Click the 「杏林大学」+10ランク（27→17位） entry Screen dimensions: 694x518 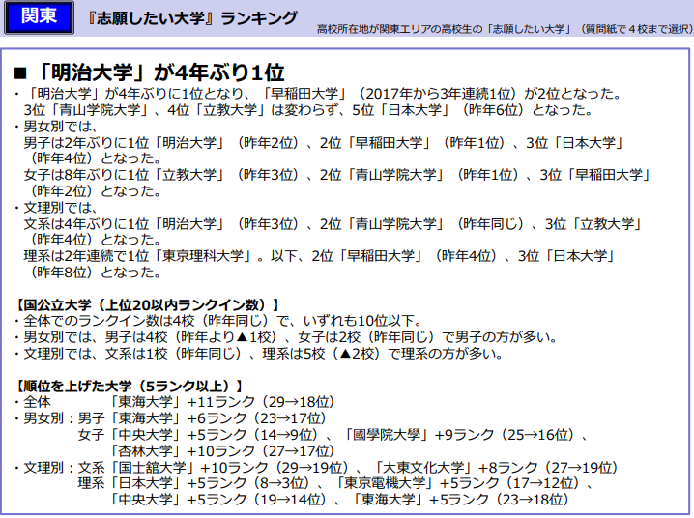[222, 451]
